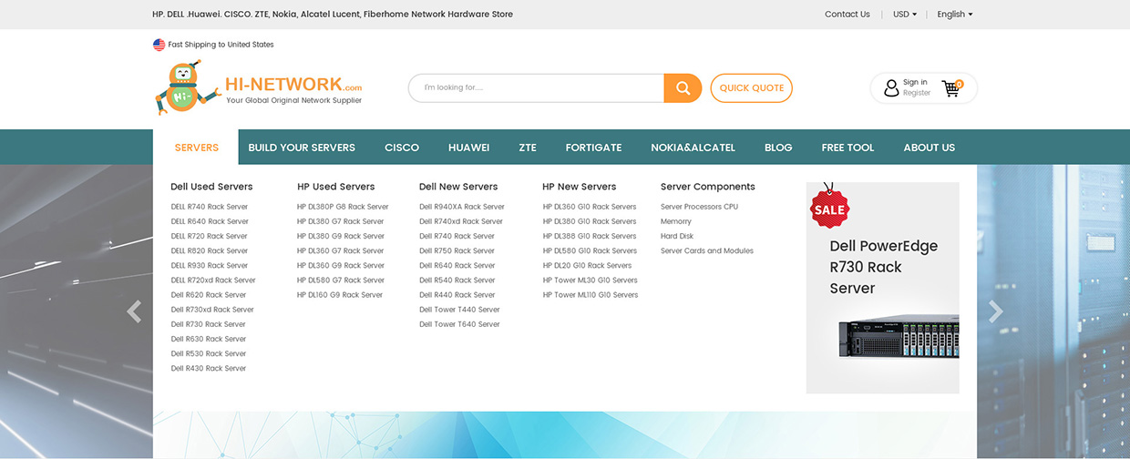Image resolution: width=1130 pixels, height=459 pixels.
Task: Open the FORTIGATE navigation menu
Action: pyautogui.click(x=593, y=148)
